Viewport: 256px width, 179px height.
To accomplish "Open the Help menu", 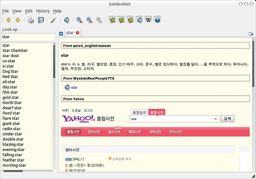I will [57, 11].
